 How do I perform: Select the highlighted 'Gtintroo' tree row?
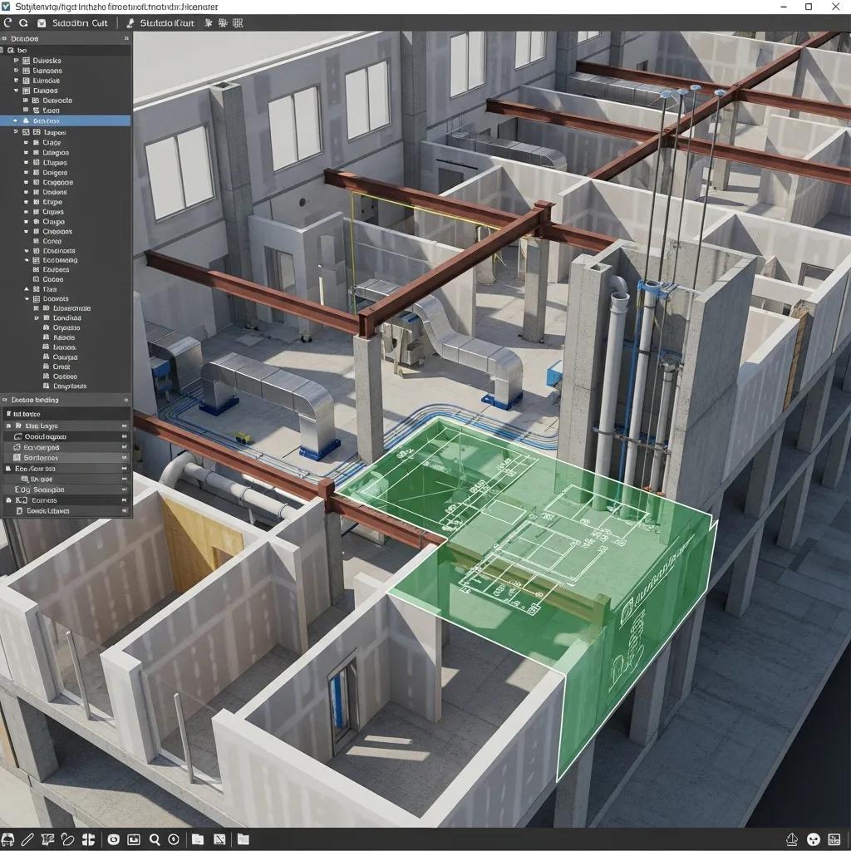[x=65, y=121]
